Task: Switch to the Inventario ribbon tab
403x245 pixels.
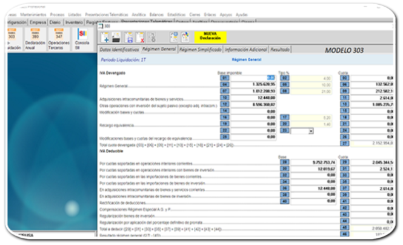Action: [74, 22]
